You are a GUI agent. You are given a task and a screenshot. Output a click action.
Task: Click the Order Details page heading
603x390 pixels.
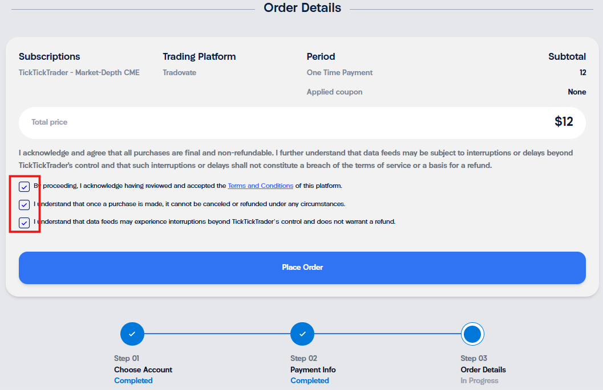pos(302,7)
